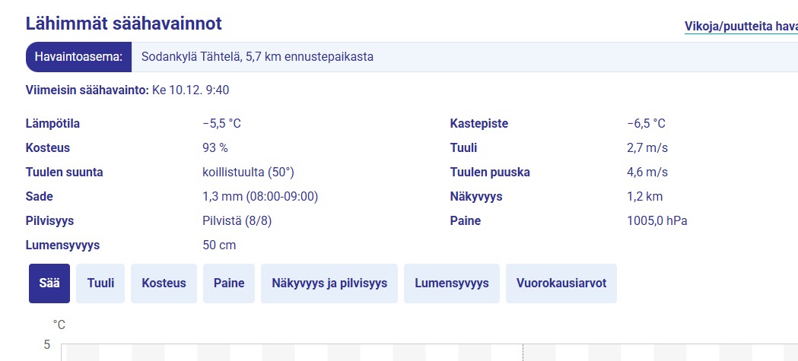Click the Lumensyvyys 50 cm value

pos(219,245)
